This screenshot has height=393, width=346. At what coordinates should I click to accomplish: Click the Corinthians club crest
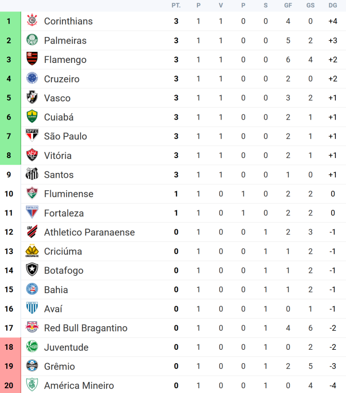(32, 21)
